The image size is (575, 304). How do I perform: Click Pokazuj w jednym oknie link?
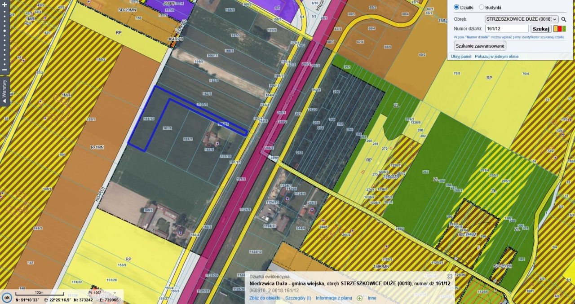[x=496, y=57]
